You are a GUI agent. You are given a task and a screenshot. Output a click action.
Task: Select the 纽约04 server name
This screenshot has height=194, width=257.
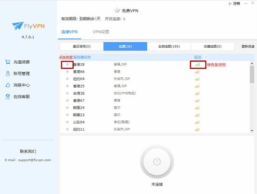pyautogui.click(x=79, y=79)
